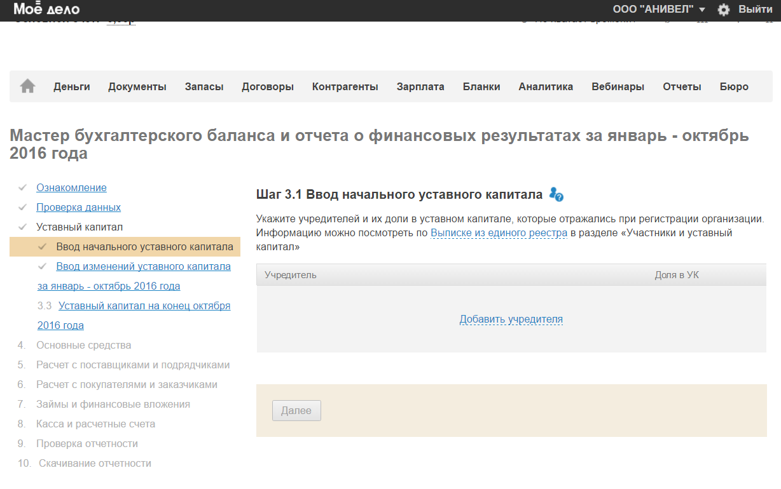781x489 pixels.
Task: Open settings gear icon in header
Action: click(x=724, y=10)
